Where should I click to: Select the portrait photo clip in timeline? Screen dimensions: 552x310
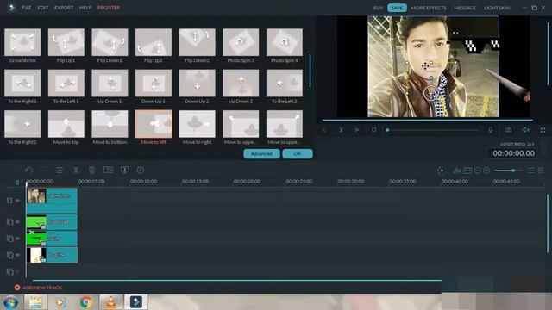pyautogui.click(x=52, y=201)
